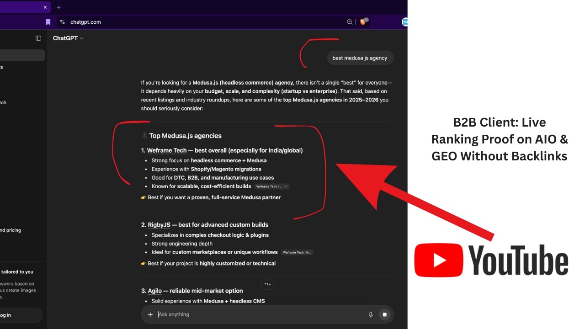The width and height of the screenshot is (585, 329).
Task: Click the chatgpt.com address bar URL
Action: point(85,22)
